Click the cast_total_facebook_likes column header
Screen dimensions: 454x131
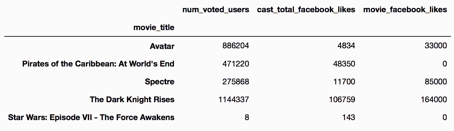click(306, 10)
